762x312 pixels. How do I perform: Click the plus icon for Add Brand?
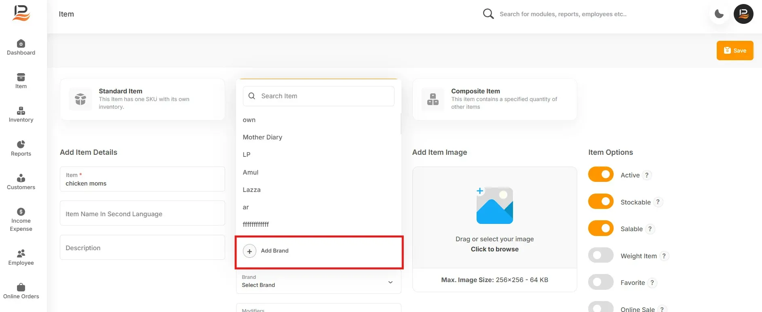point(249,251)
